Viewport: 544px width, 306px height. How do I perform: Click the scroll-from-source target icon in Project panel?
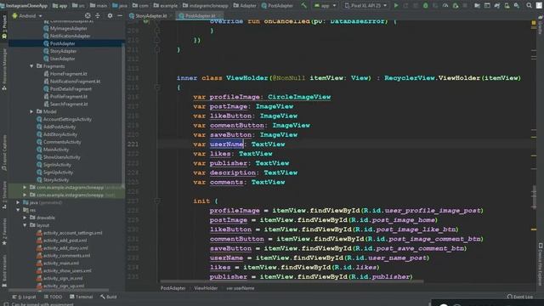(88, 15)
